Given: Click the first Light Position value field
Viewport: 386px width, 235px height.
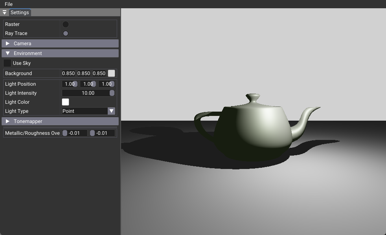Looking at the screenshot, I should [x=70, y=84].
